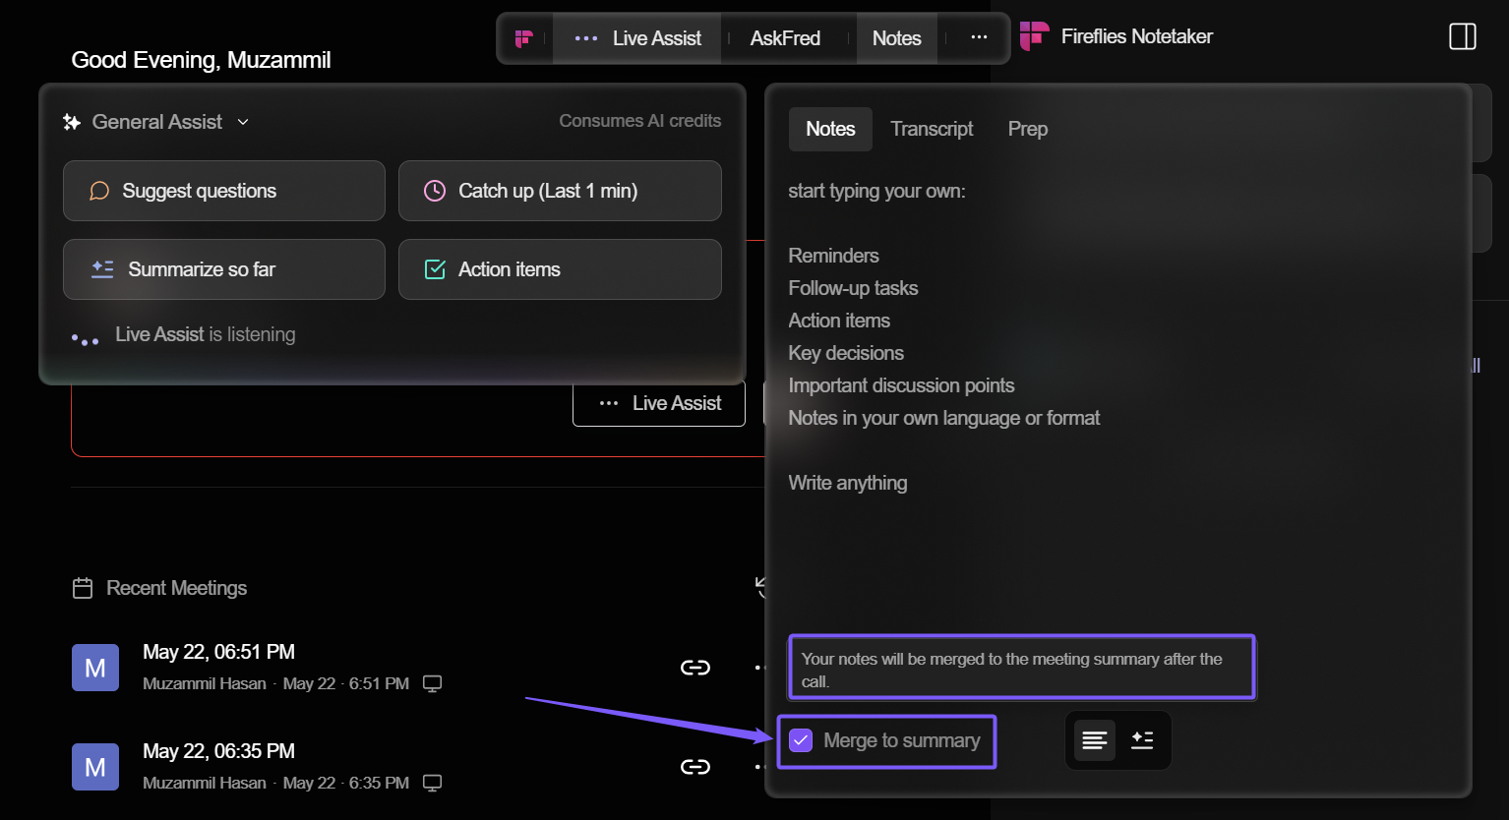The height and width of the screenshot is (820, 1509).
Task: Open the more options ellipsis in top toolbar
Action: (x=979, y=37)
